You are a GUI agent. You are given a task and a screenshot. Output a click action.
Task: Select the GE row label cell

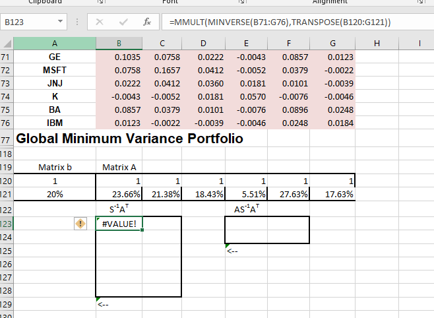[55, 57]
